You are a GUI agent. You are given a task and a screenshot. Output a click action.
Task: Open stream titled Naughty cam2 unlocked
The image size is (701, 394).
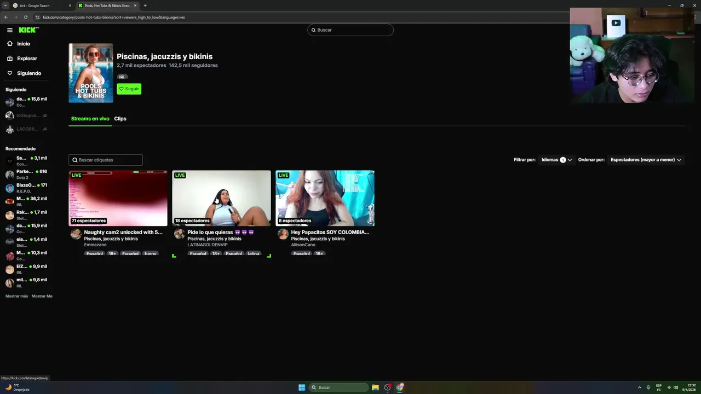point(123,232)
